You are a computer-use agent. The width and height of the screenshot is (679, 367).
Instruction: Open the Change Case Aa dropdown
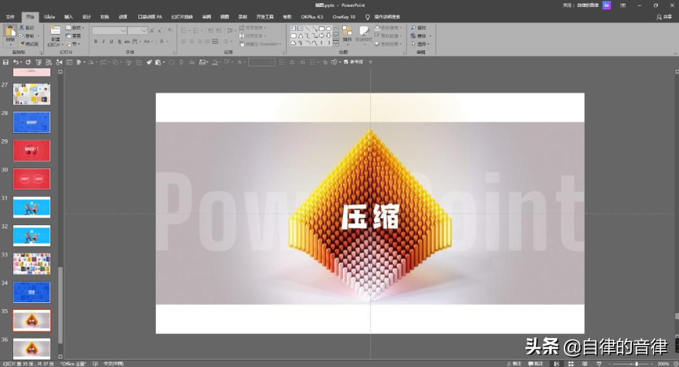pos(148,41)
